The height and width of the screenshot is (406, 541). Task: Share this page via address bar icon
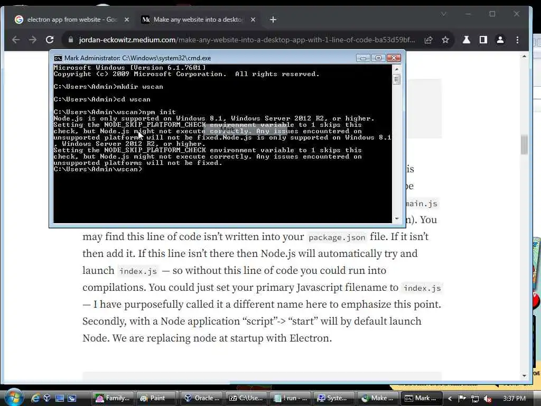coord(428,40)
